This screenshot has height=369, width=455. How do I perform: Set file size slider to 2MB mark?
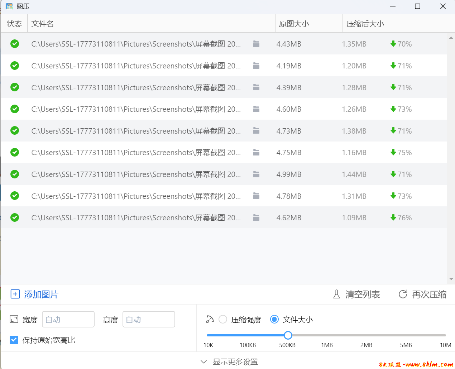(366, 335)
